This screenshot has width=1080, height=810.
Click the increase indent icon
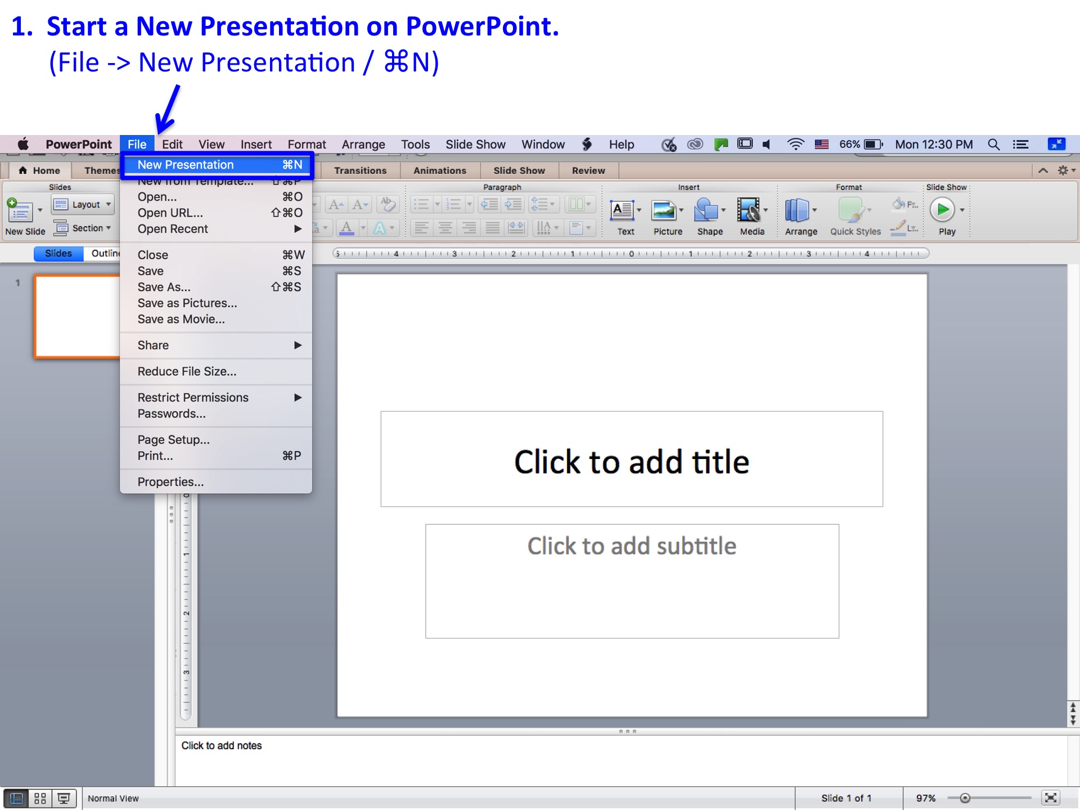point(514,204)
